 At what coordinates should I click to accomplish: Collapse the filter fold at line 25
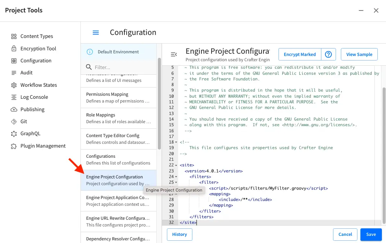(x=176, y=183)
